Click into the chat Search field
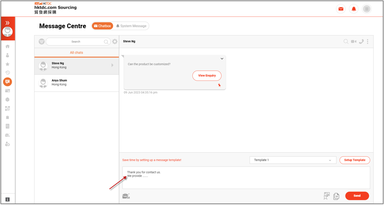Viewport: 384px width, 205px height. pos(78,42)
